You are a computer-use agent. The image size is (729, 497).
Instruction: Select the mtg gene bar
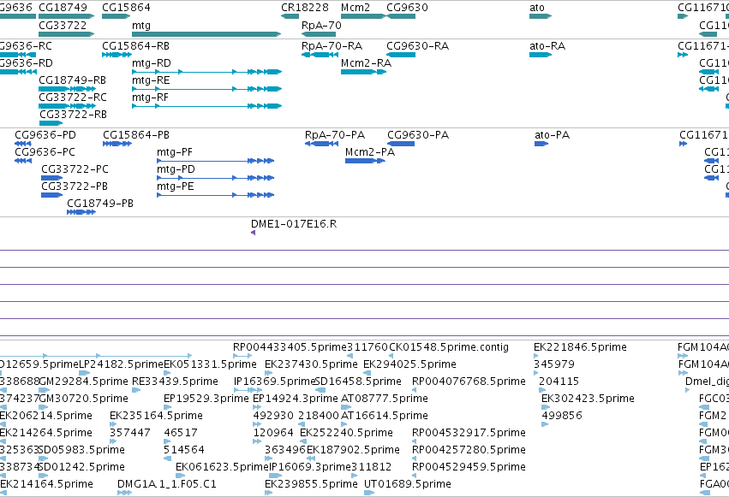(x=206, y=34)
